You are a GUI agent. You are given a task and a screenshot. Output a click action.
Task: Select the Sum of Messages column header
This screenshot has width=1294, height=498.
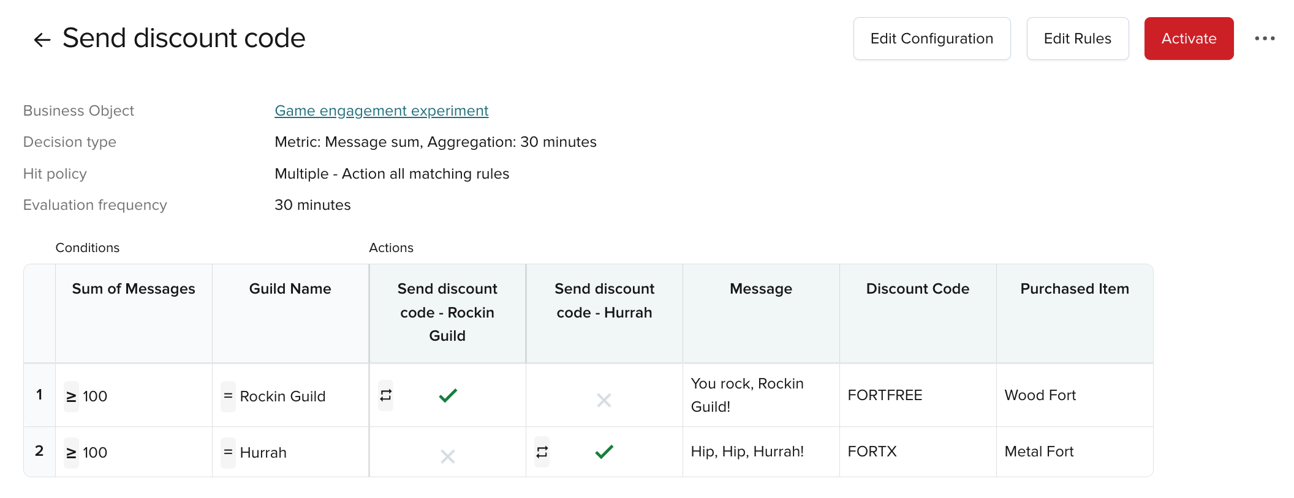pos(134,289)
